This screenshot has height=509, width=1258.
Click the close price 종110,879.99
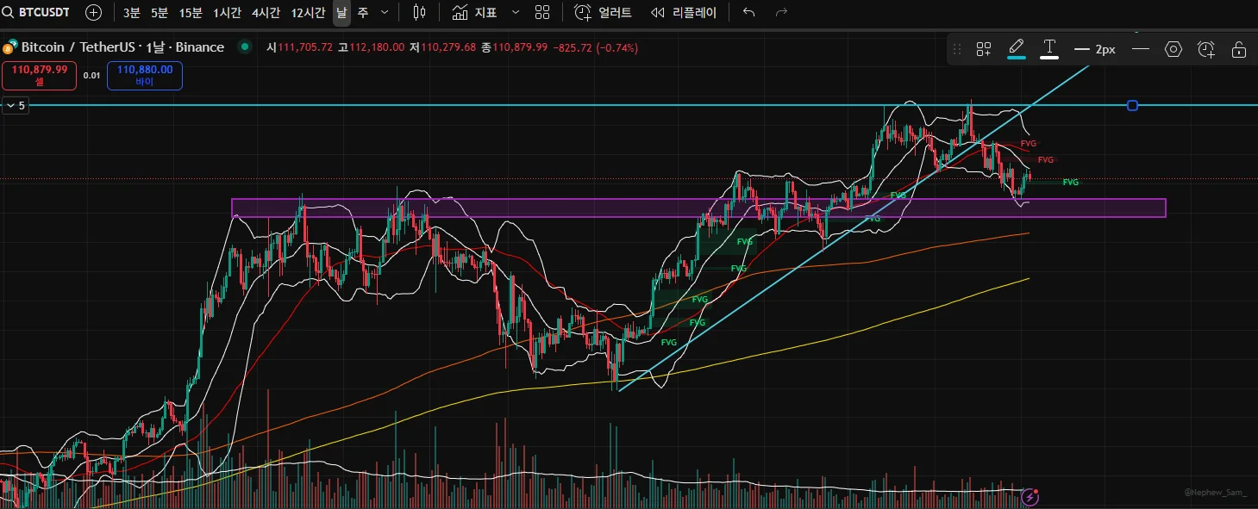pyautogui.click(x=514, y=47)
